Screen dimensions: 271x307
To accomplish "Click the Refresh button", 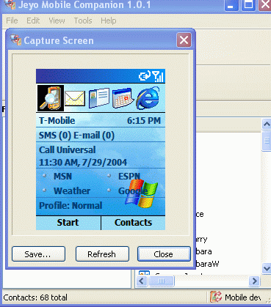I will click(x=102, y=254).
